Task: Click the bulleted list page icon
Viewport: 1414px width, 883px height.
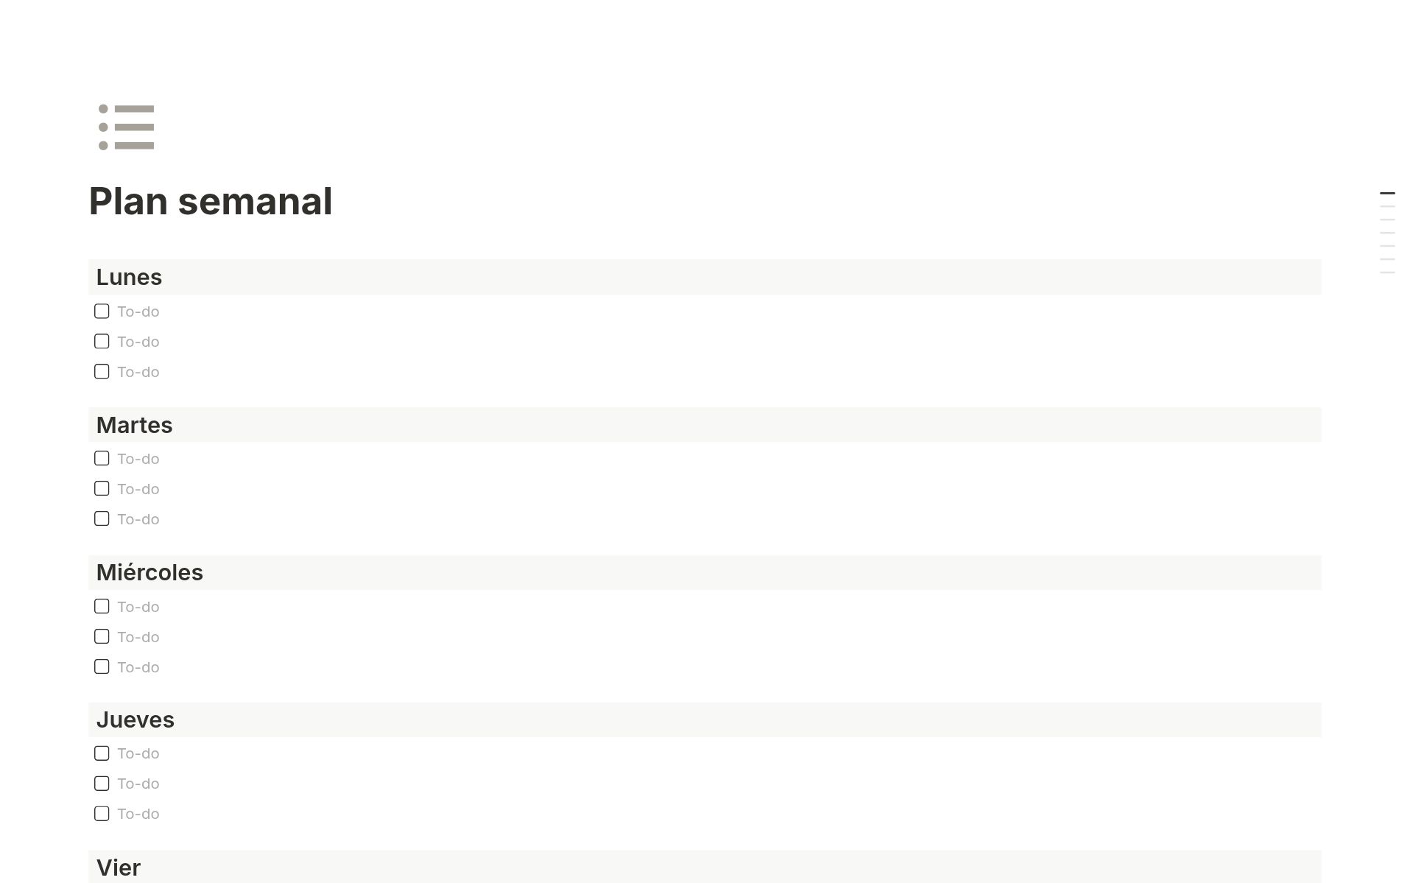Action: click(x=124, y=127)
